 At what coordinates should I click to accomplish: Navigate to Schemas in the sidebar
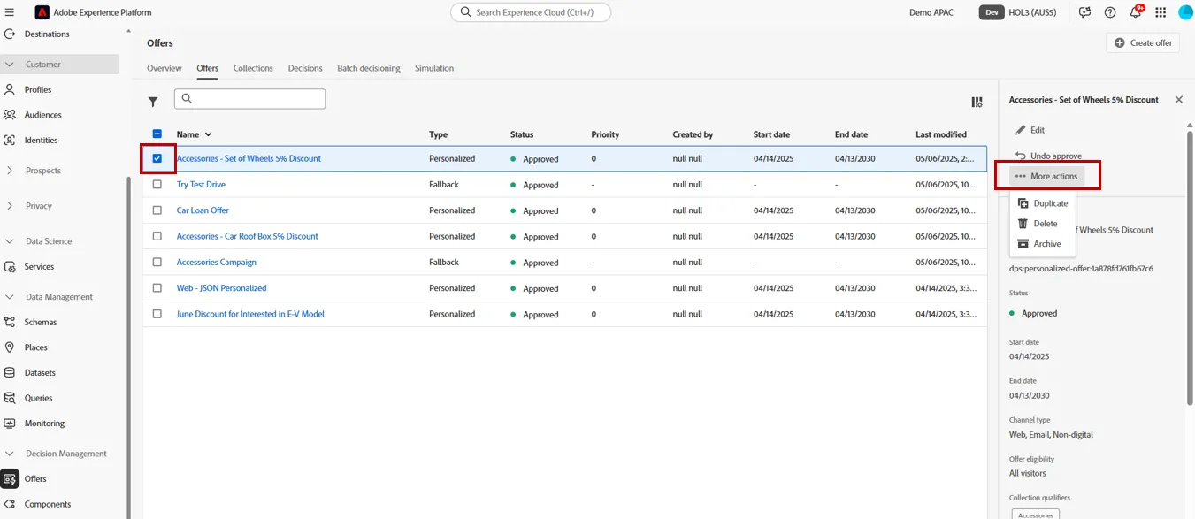tap(41, 322)
